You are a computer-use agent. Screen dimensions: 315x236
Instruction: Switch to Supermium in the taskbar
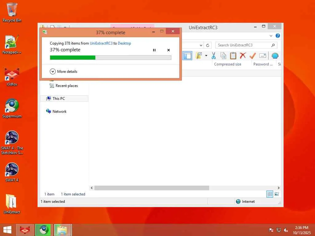click(44, 230)
